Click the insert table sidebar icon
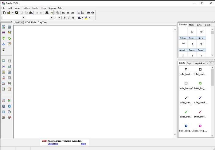This screenshot has height=150, width=215. pos(9,27)
